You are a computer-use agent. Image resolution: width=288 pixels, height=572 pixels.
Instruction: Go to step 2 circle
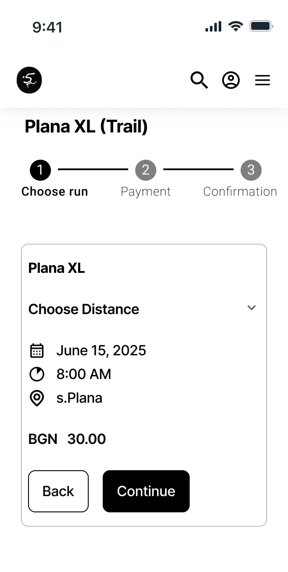pyautogui.click(x=146, y=170)
